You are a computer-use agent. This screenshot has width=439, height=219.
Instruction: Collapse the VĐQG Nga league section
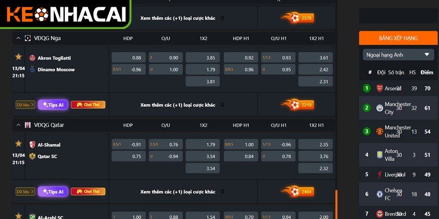pos(18,38)
